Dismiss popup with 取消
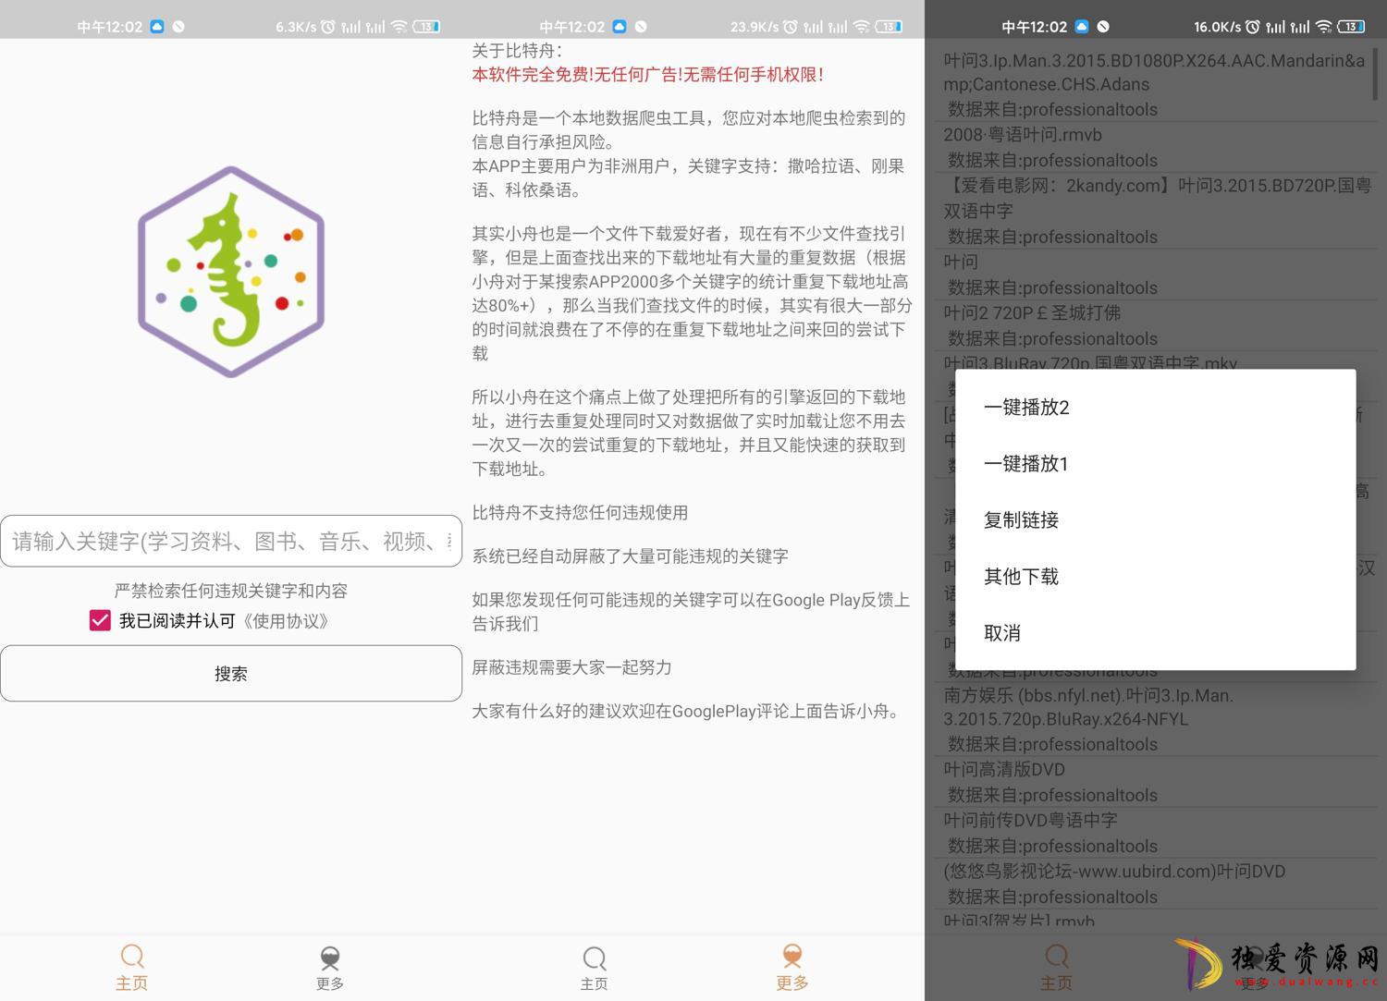The width and height of the screenshot is (1387, 1001). click(1156, 632)
